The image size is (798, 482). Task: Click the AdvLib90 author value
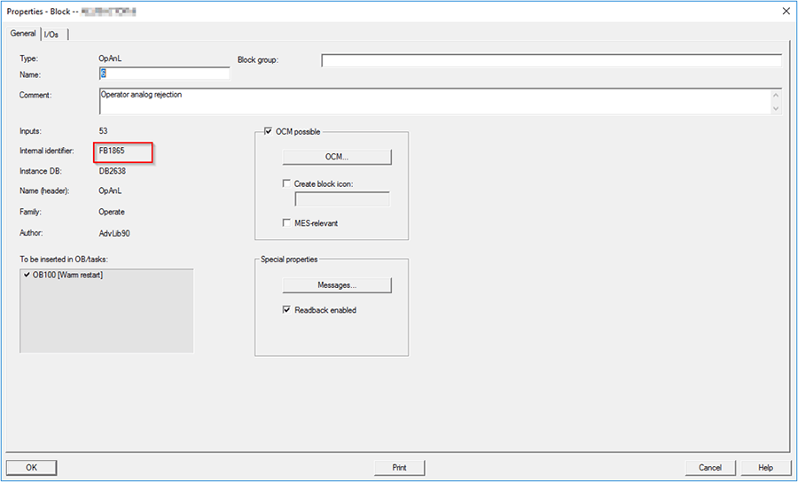click(114, 233)
